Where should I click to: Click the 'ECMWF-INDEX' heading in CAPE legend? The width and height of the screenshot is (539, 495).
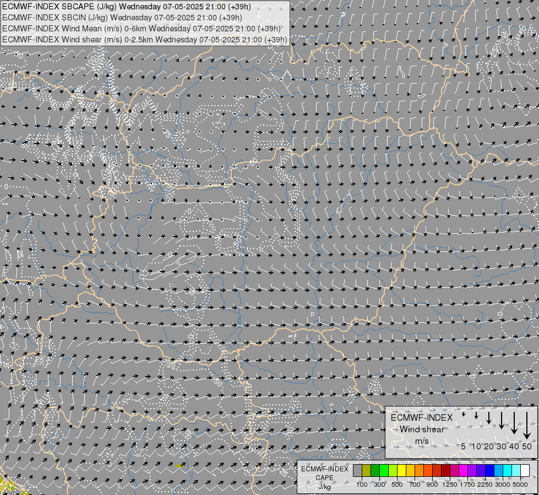click(x=325, y=469)
